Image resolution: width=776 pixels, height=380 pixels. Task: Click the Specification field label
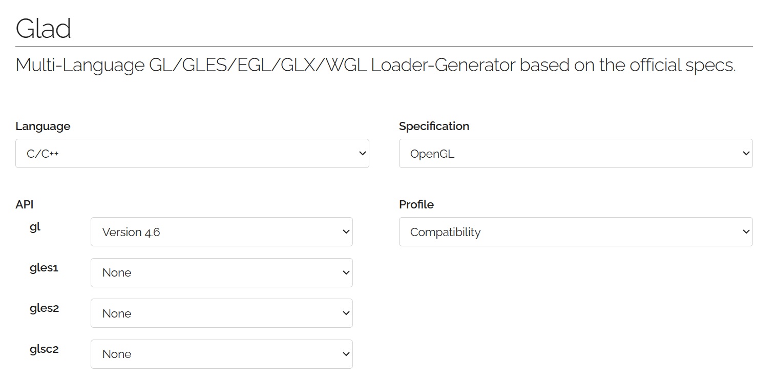coord(434,126)
